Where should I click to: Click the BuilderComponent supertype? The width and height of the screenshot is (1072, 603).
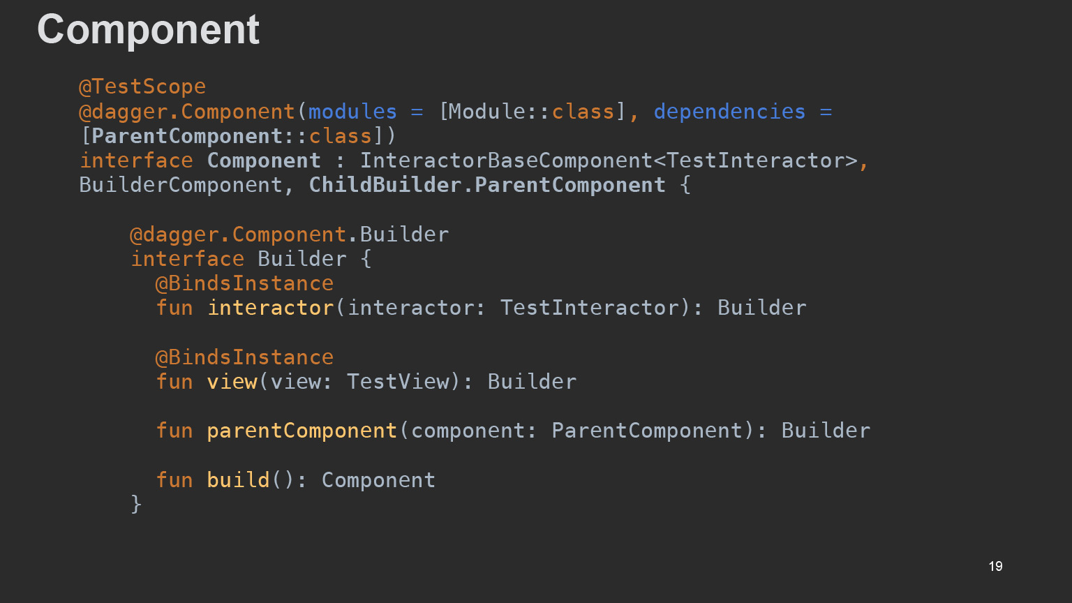tap(180, 185)
